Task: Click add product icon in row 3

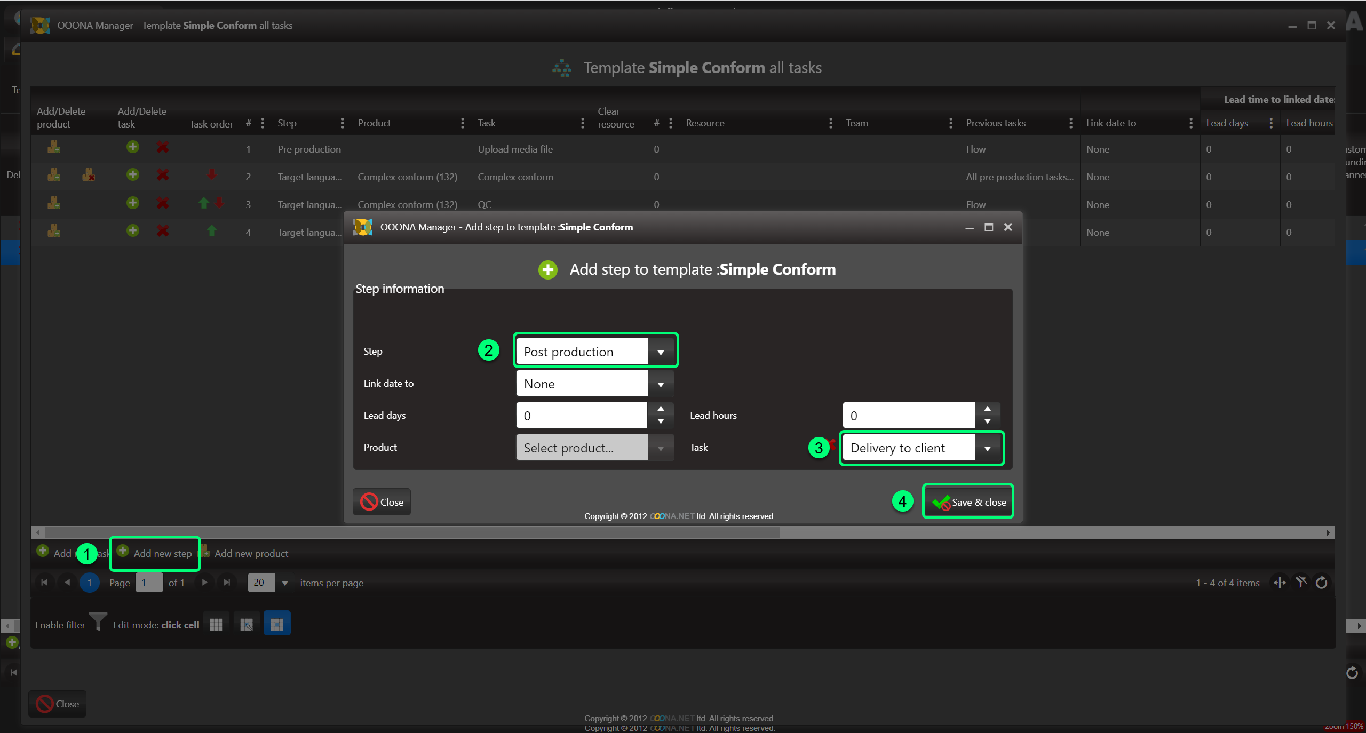Action: coord(54,203)
